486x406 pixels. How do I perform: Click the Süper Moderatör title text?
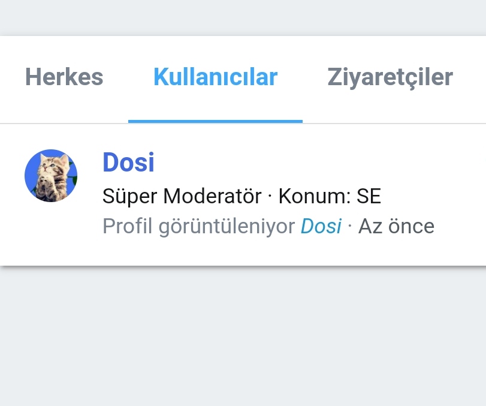182,196
